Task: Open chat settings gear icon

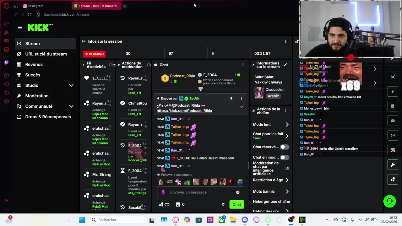Action: [223, 205]
